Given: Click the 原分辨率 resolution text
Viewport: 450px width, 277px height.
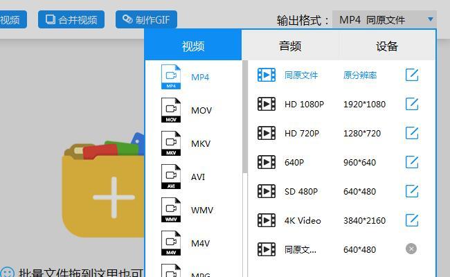Looking at the screenshot, I should (360, 75).
